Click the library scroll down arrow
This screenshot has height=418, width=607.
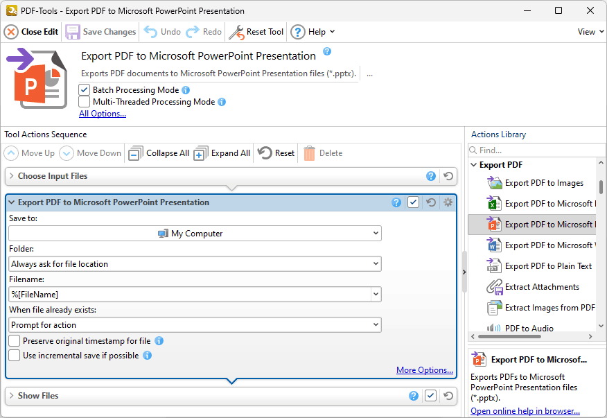[601, 326]
